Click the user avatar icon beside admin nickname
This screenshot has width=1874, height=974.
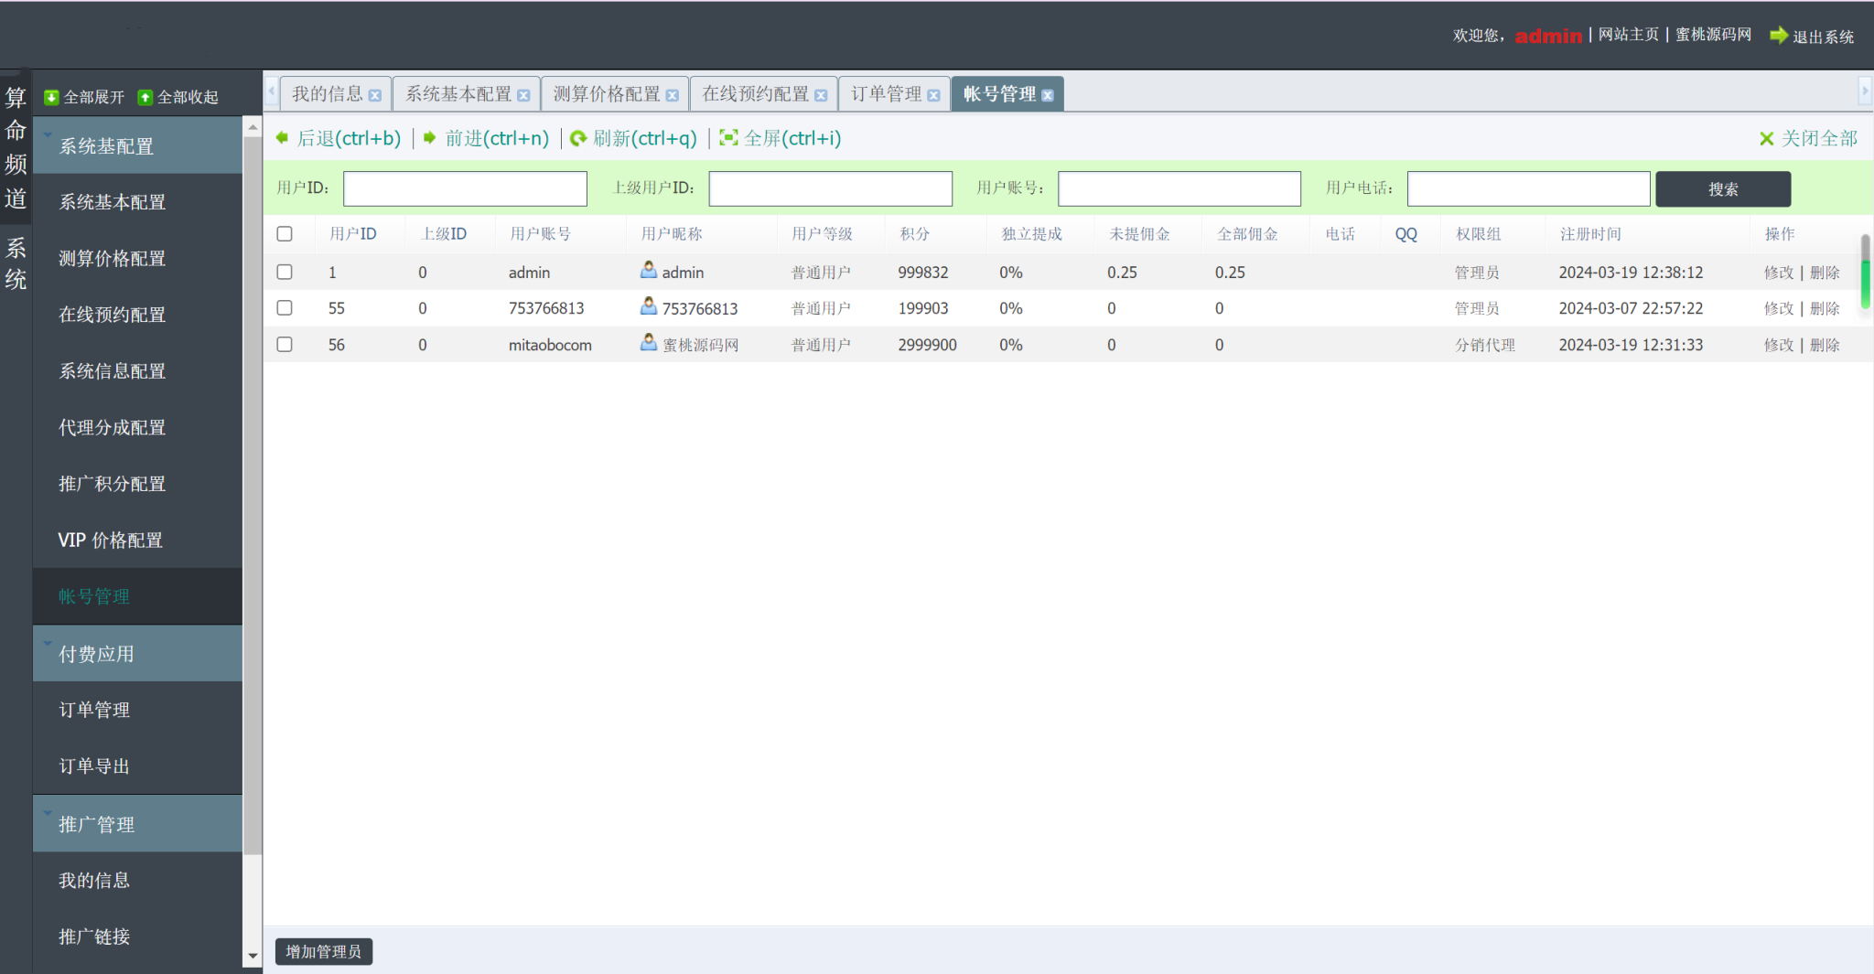coord(649,270)
